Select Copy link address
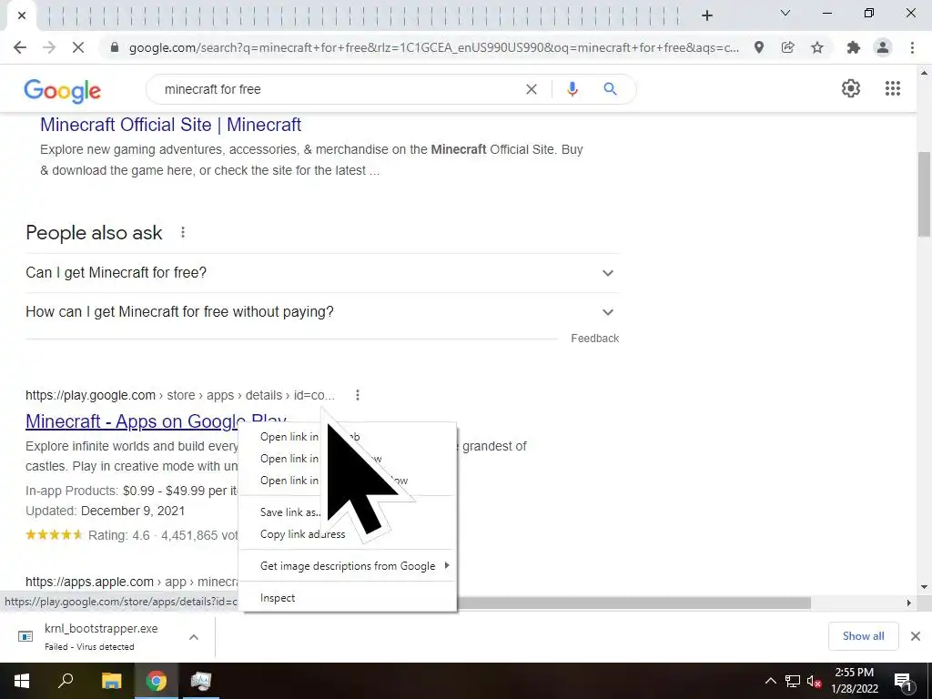 pos(348,534)
